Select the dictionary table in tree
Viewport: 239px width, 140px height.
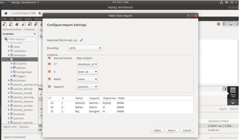pos(19,81)
